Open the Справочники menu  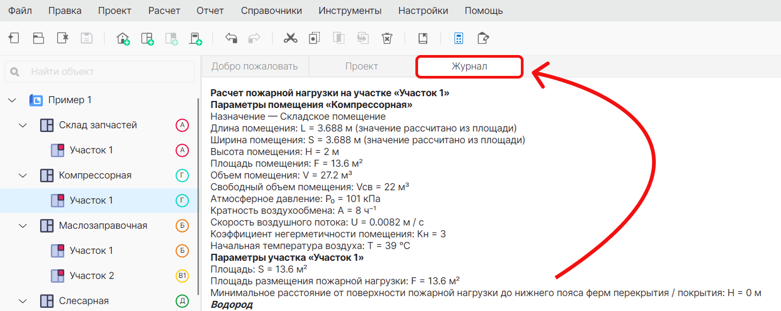pyautogui.click(x=271, y=11)
